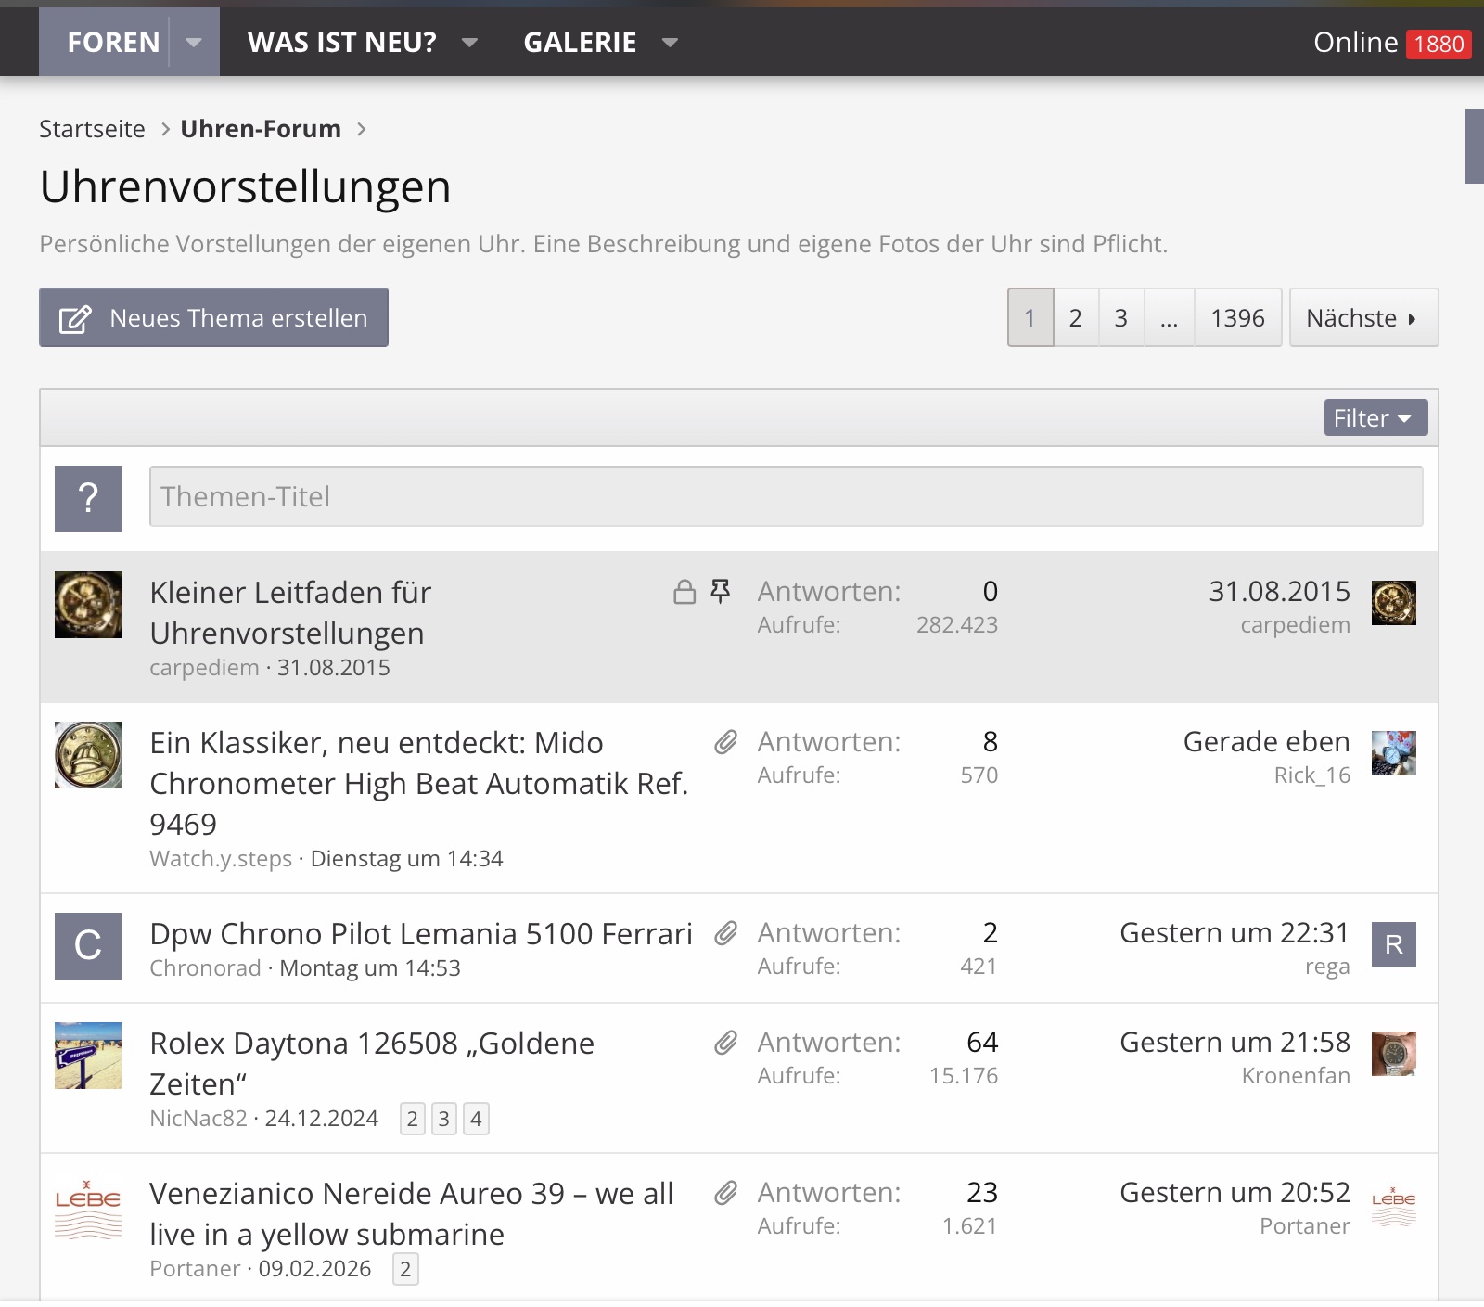Screen dimensions: 1484x1307
Task: Open Portaner author link under Venezianico thread
Action: click(x=195, y=1269)
